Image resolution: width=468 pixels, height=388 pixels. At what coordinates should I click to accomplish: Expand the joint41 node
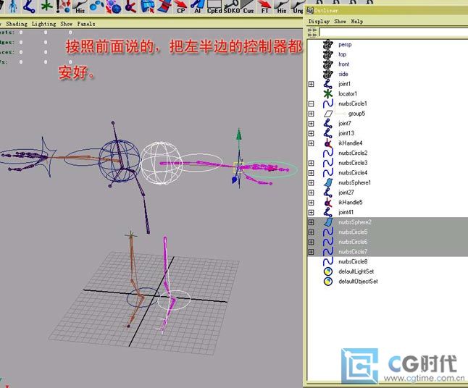tap(311, 213)
